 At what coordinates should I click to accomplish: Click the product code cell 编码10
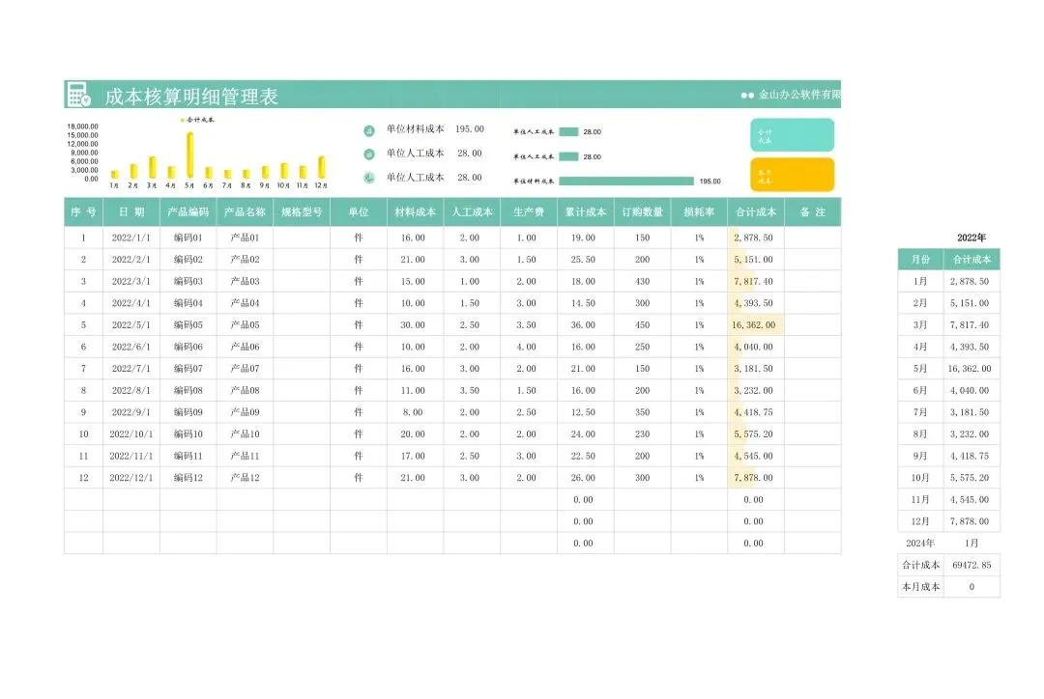[x=188, y=434]
